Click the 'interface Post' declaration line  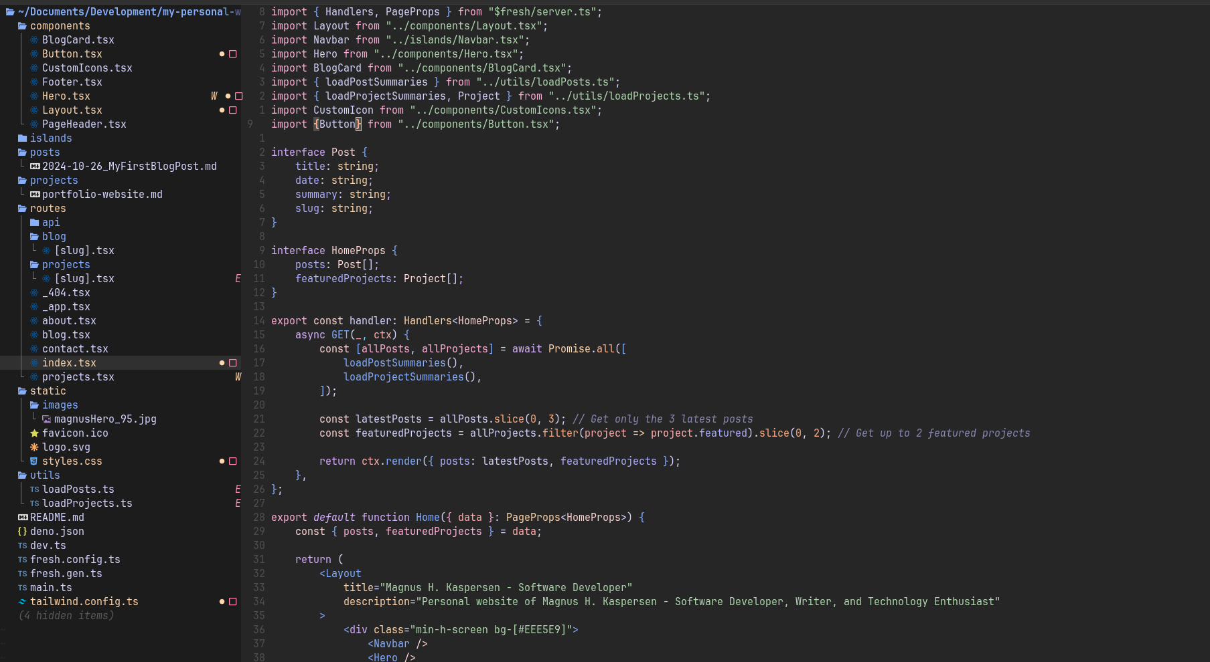coord(319,152)
